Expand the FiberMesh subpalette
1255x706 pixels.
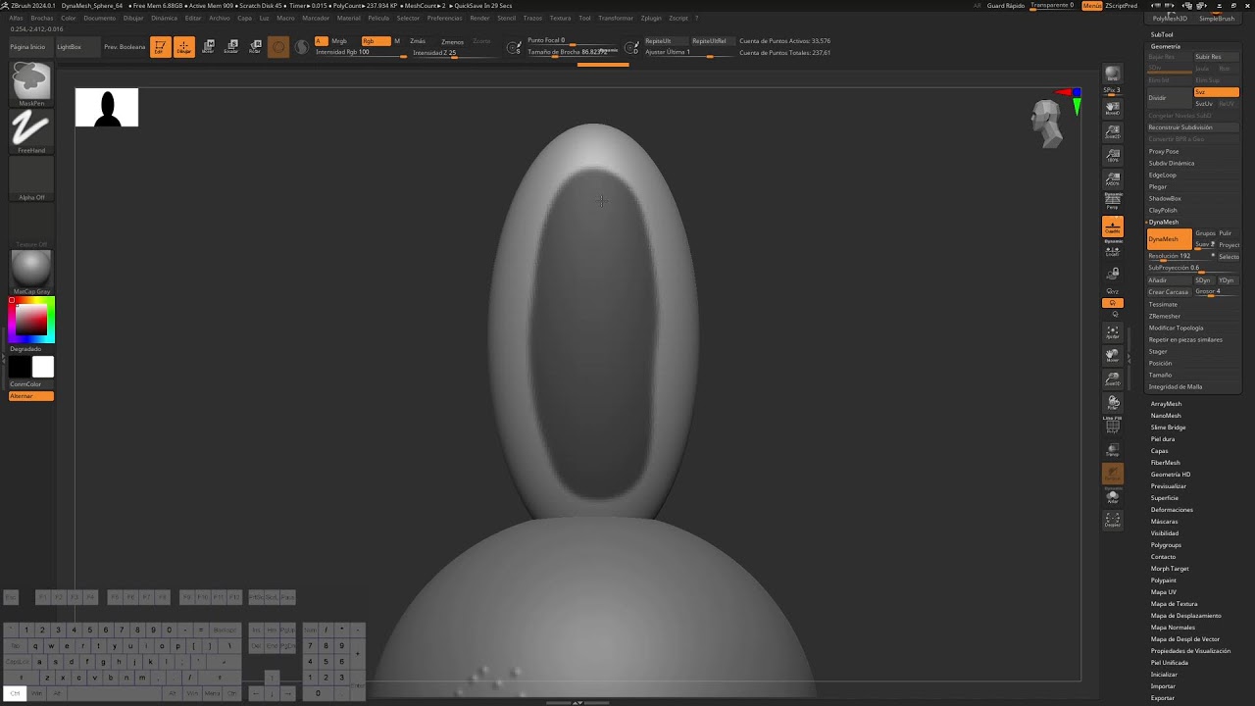[x=1166, y=463]
